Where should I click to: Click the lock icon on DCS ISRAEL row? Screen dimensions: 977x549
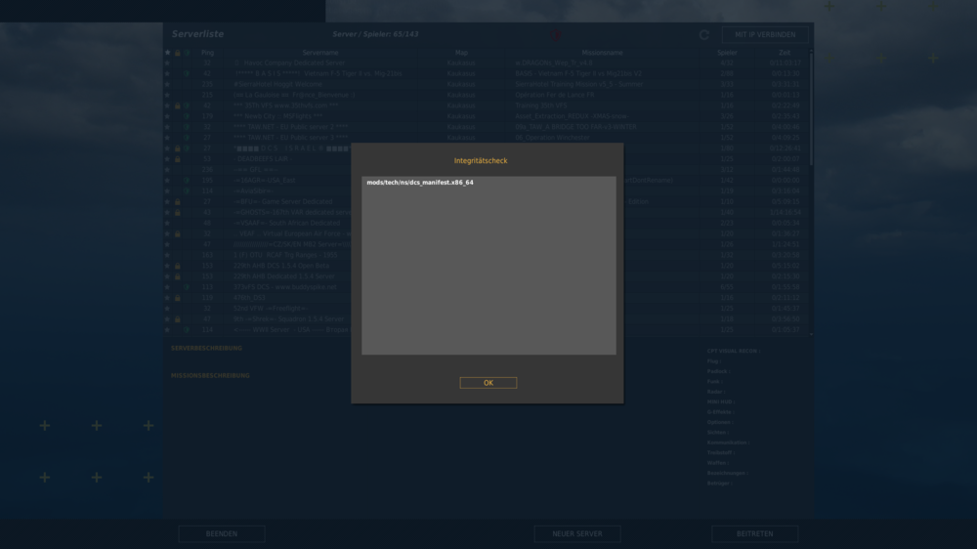(x=178, y=148)
